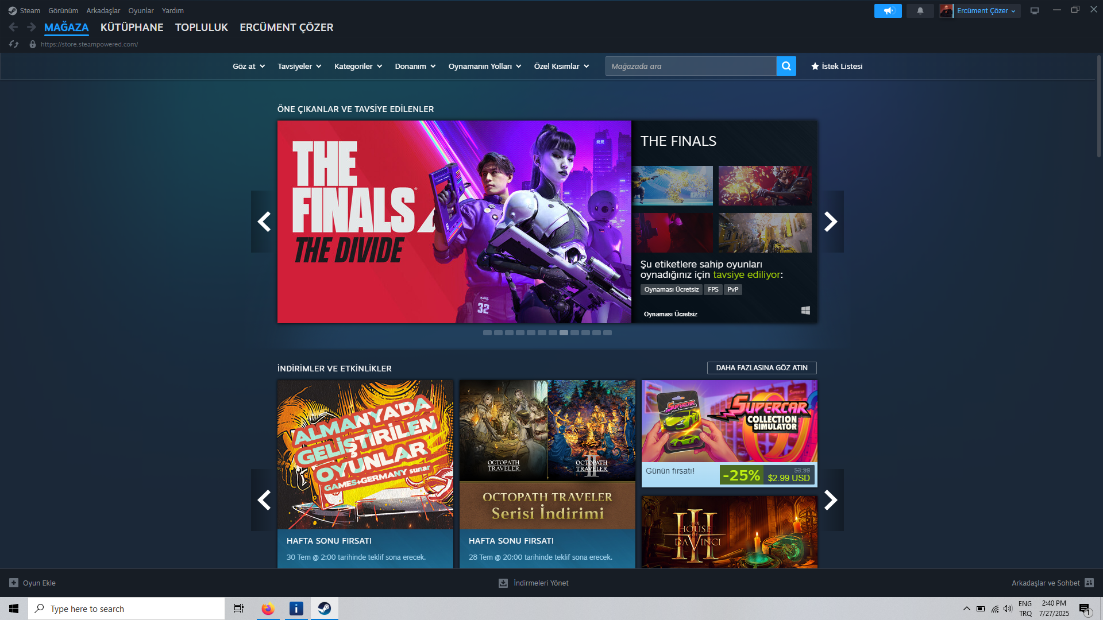Open the network status tray icon
The image size is (1103, 620).
tap(994, 609)
